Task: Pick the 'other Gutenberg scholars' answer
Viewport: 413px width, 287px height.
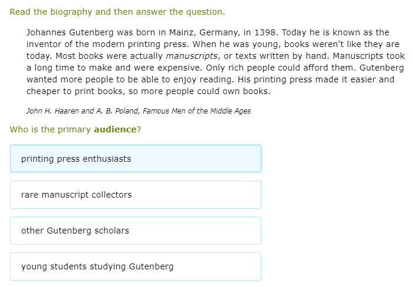Action: click(135, 231)
